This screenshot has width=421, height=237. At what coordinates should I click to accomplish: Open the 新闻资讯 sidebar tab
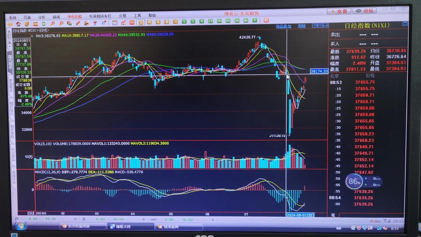tap(14, 178)
